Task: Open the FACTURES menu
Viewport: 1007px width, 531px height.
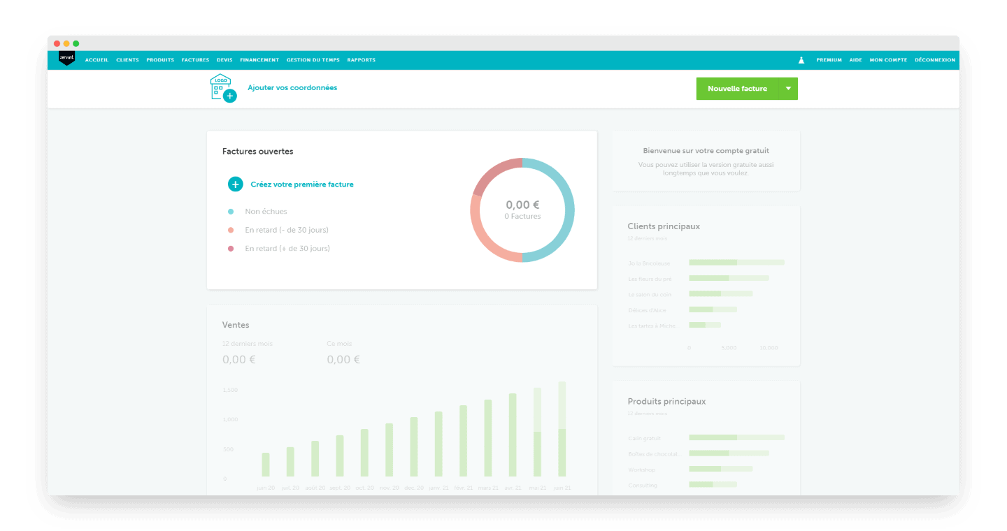Action: point(195,60)
